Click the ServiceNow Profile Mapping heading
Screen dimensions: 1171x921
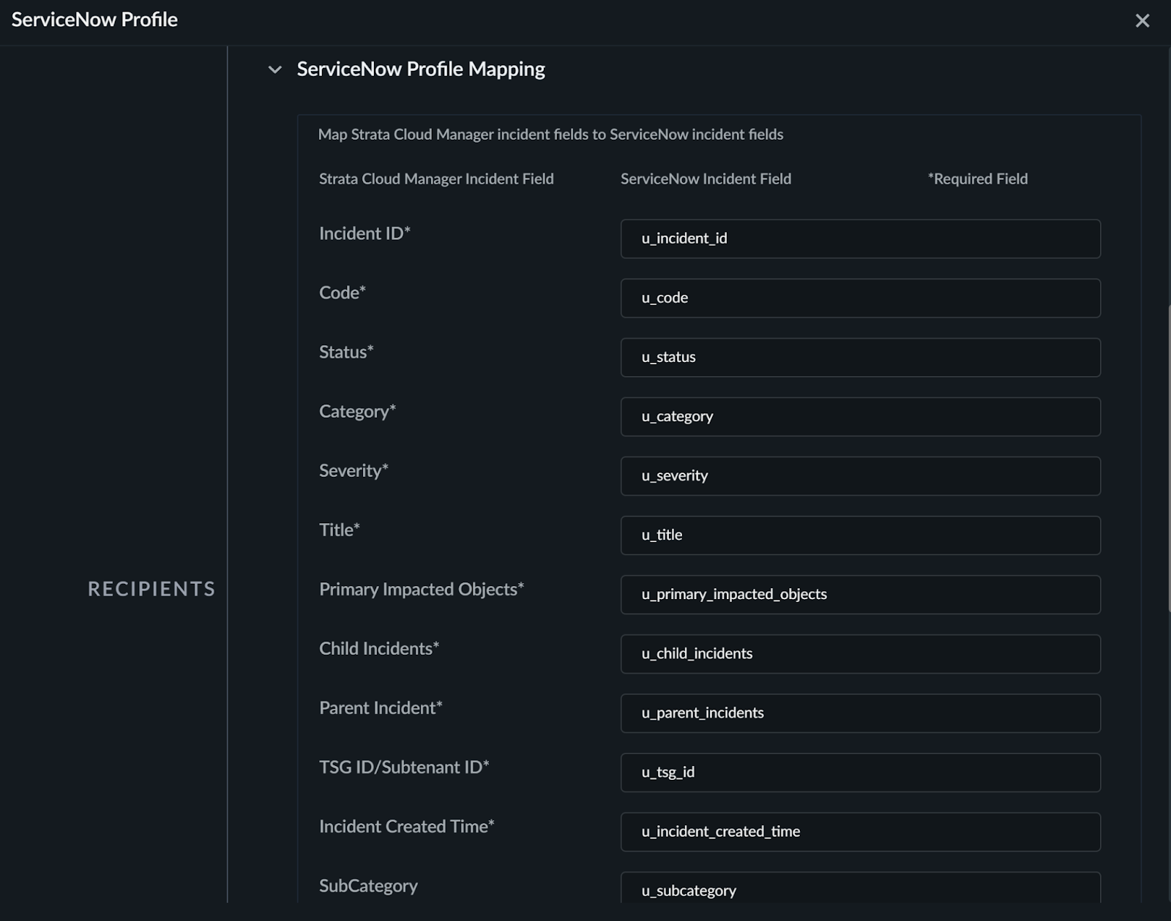click(421, 69)
